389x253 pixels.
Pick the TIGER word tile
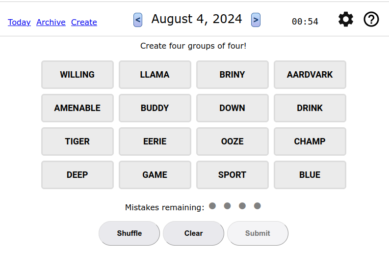78,141
